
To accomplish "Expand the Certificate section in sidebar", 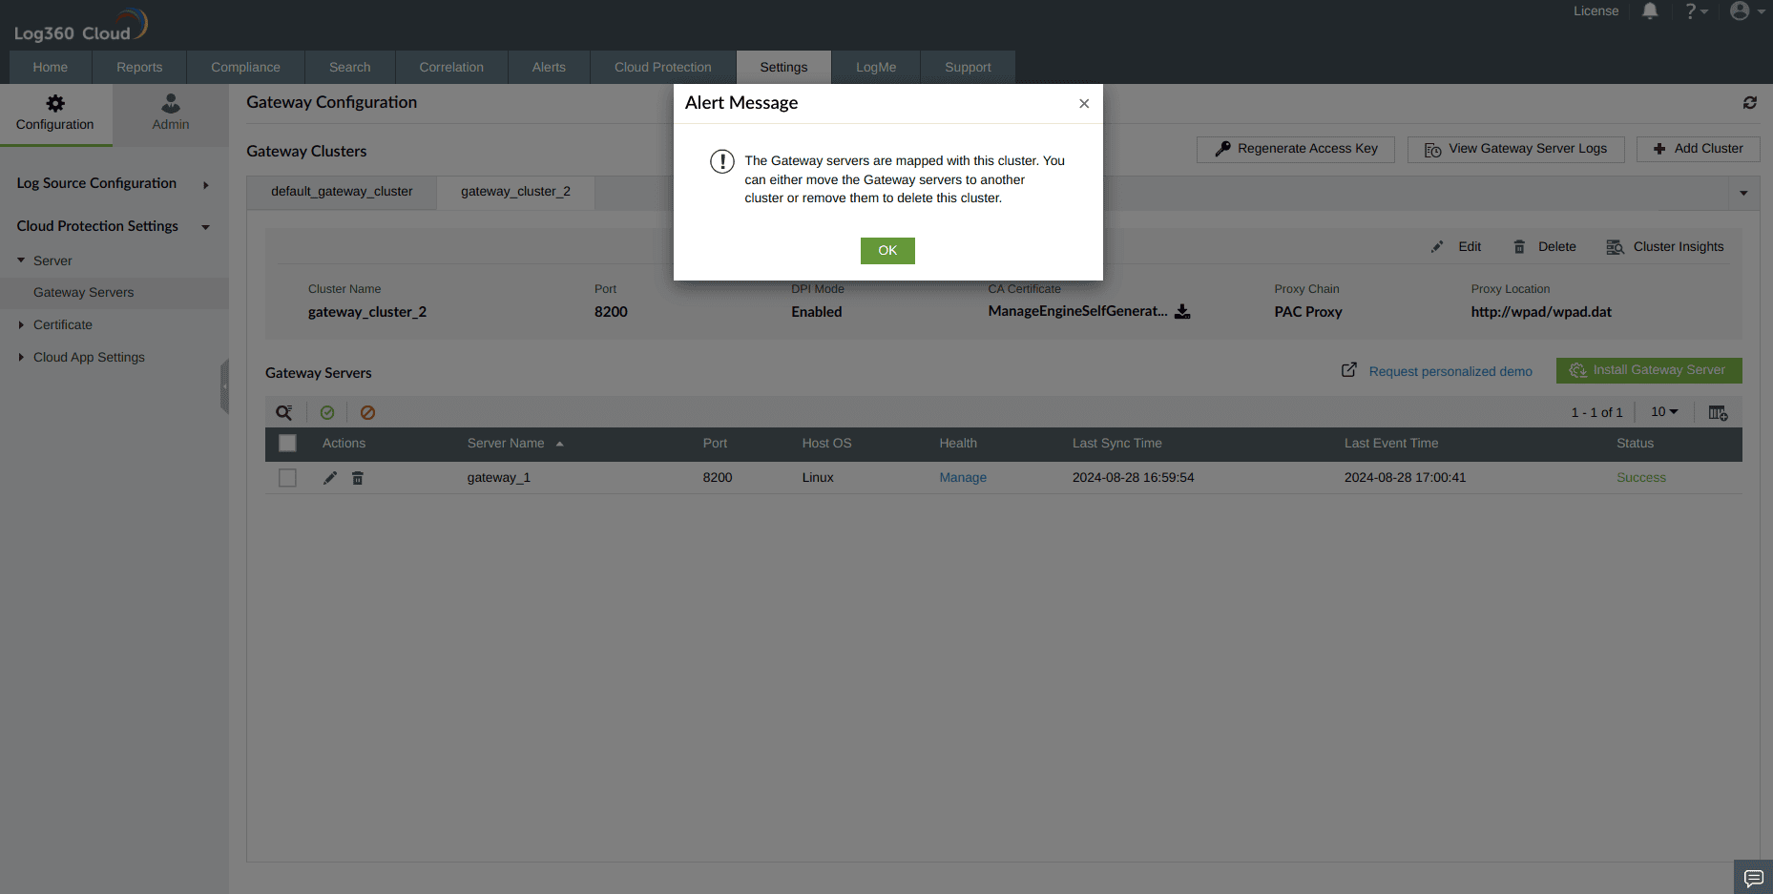I will pos(22,324).
